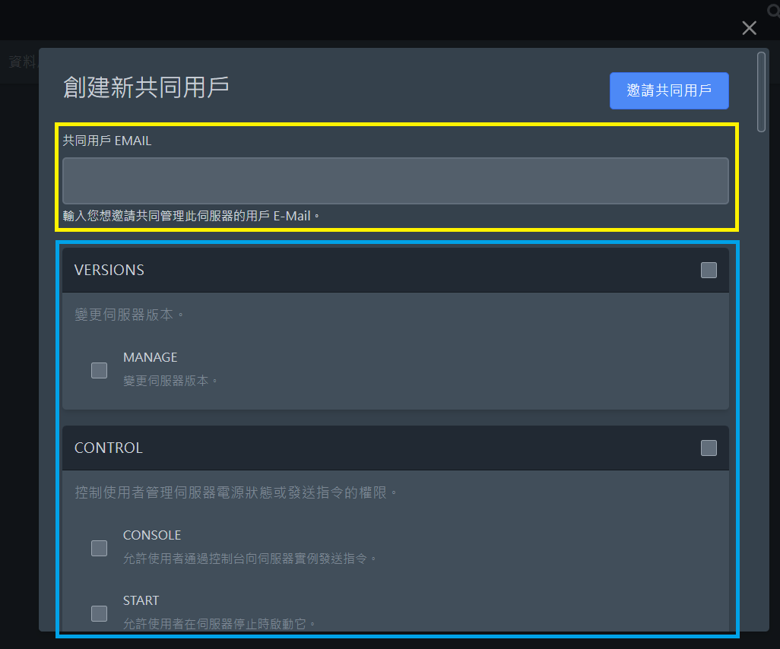Enable the CONSOLE permission checkbox

pos(99,548)
